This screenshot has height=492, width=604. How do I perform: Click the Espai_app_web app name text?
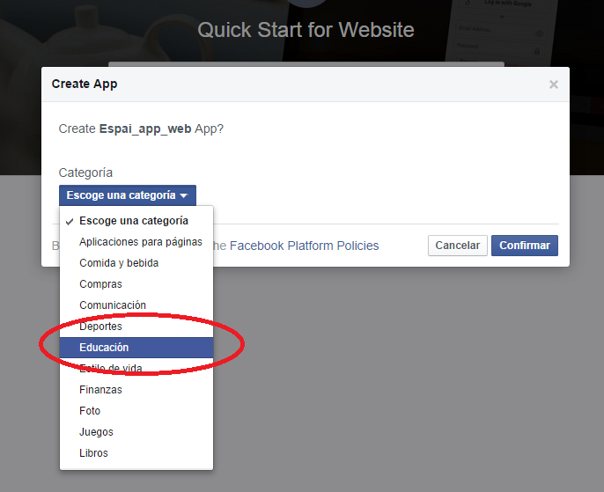click(x=145, y=129)
